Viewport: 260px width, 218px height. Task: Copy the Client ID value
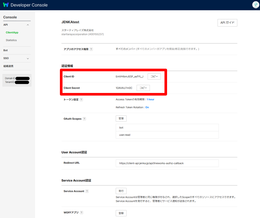point(154,76)
